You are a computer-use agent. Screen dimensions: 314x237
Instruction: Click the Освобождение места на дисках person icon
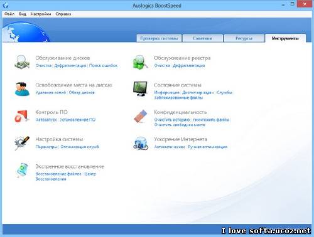22,89
